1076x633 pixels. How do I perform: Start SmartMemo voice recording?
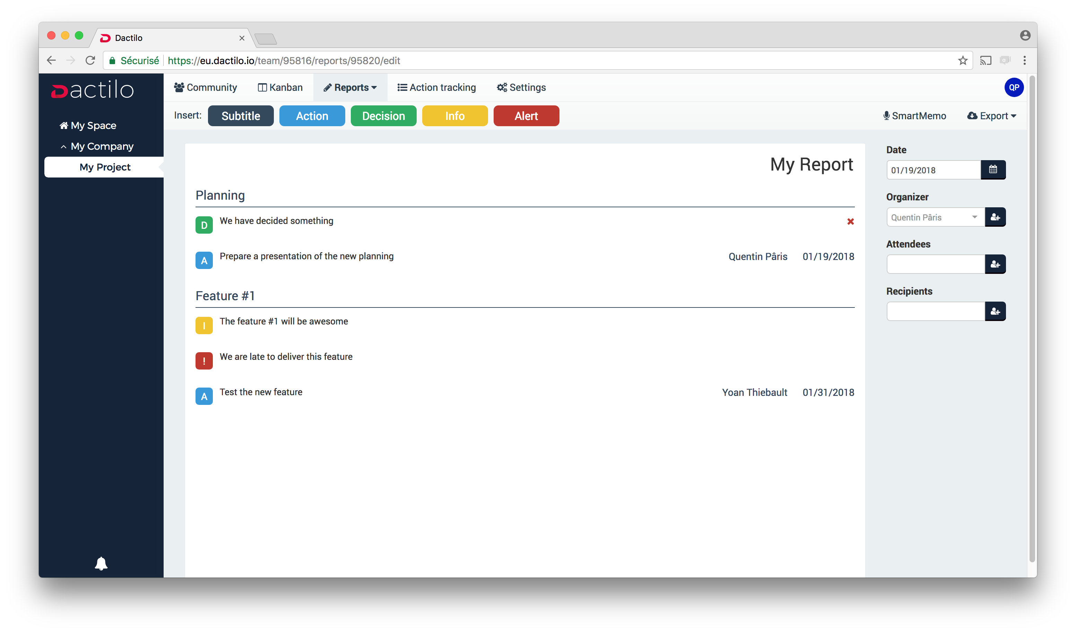(914, 116)
